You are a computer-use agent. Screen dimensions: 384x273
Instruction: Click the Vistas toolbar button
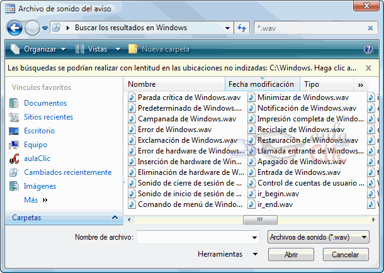91,49
